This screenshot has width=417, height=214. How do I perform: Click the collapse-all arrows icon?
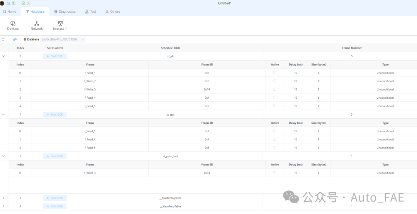click(x=3, y=39)
